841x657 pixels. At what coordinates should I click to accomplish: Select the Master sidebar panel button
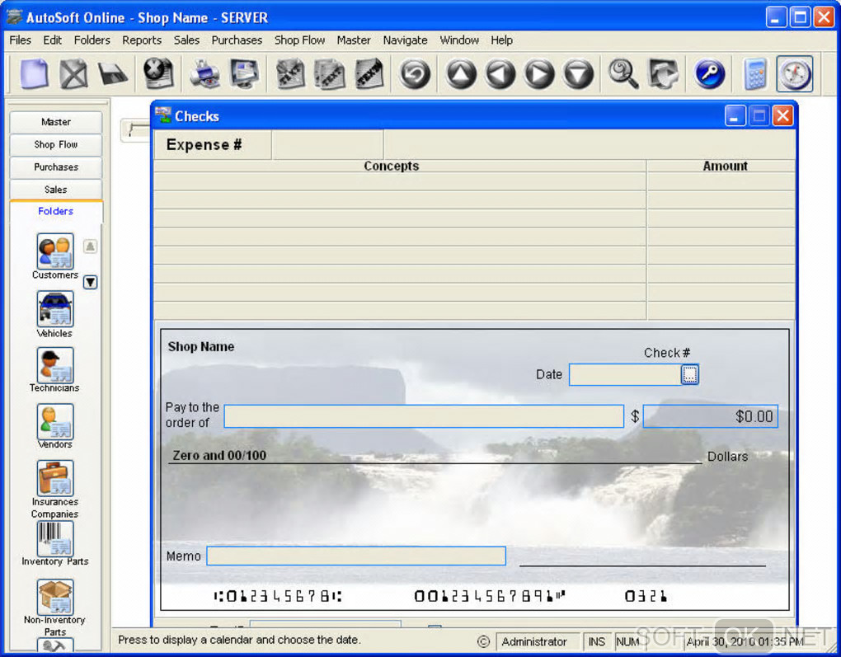56,122
